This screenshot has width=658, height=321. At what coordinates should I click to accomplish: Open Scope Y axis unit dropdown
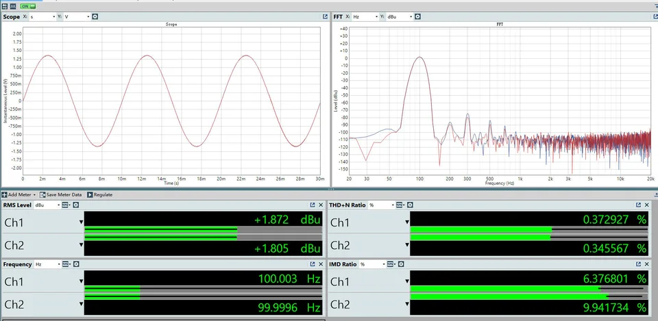tap(77, 16)
